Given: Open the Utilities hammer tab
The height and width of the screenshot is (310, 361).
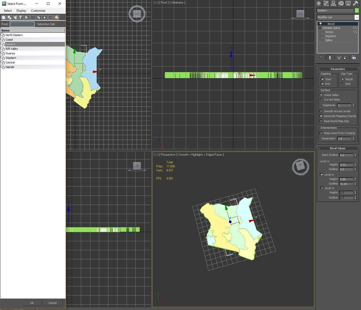Looking at the screenshot, I should [356, 3].
